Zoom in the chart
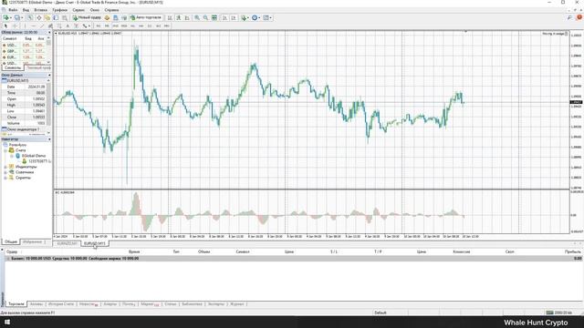 click(197, 17)
